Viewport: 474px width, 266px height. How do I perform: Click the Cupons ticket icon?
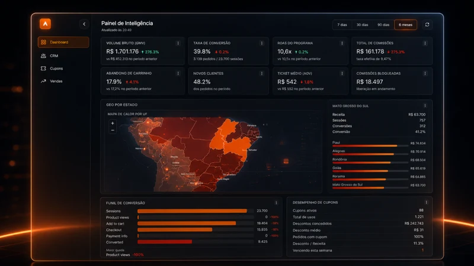click(43, 69)
